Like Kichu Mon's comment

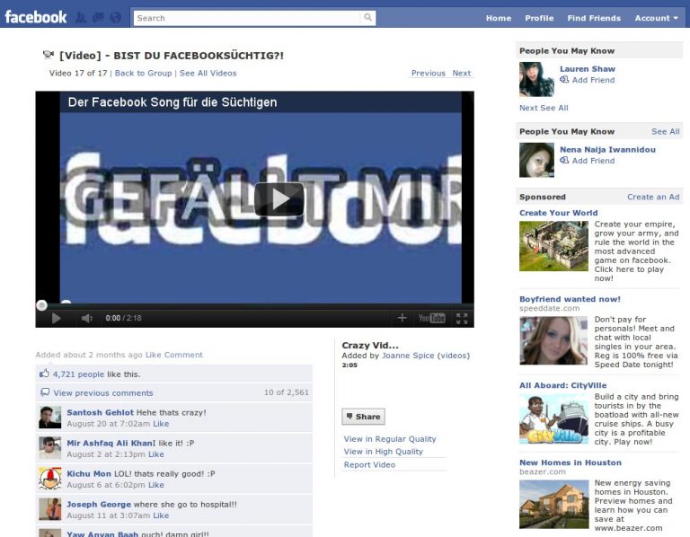(x=156, y=485)
